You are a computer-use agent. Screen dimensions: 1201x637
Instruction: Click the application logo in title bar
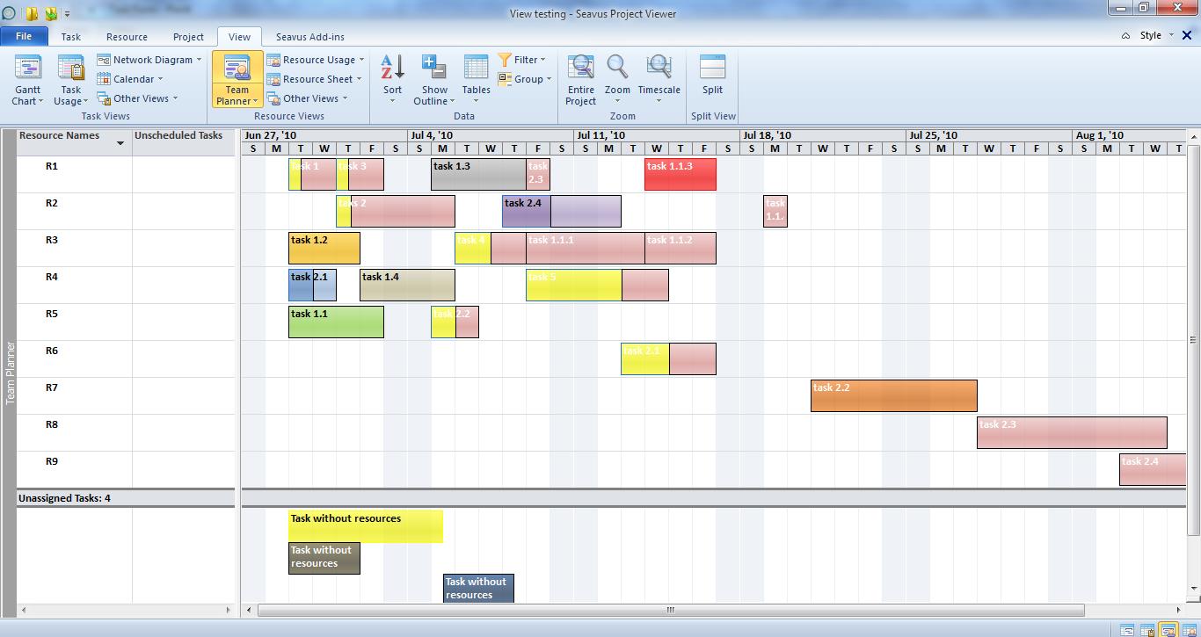click(x=9, y=13)
